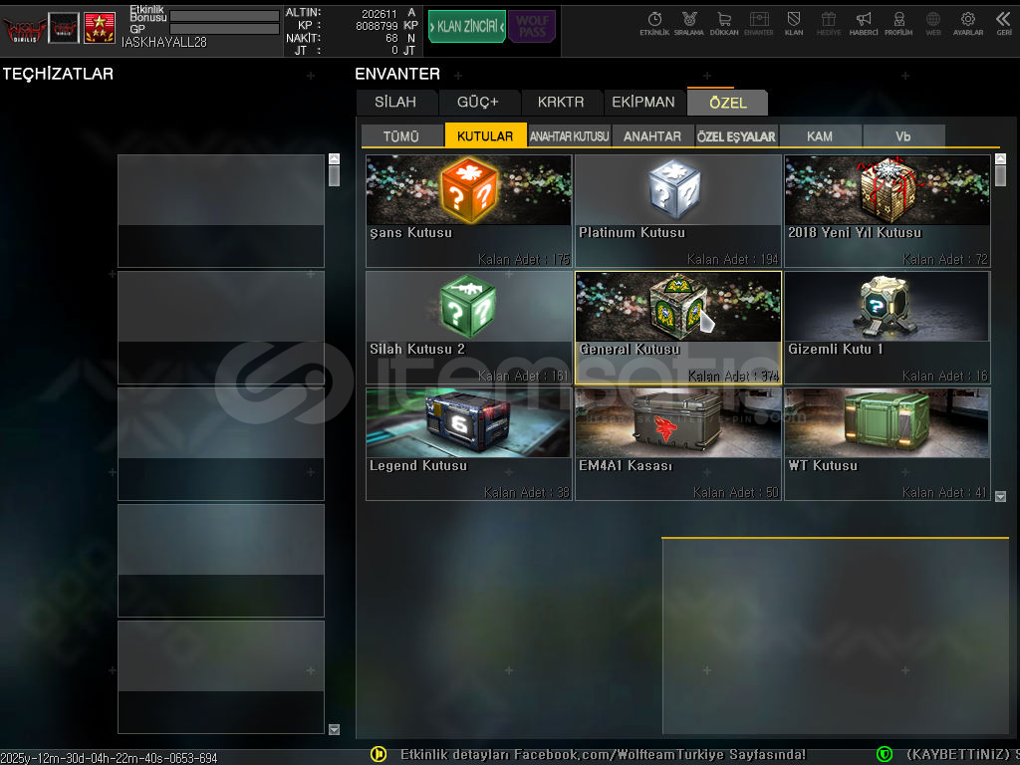The image size is (1020, 765).
Task: Open the ETKİNLİK events icon
Action: [654, 24]
